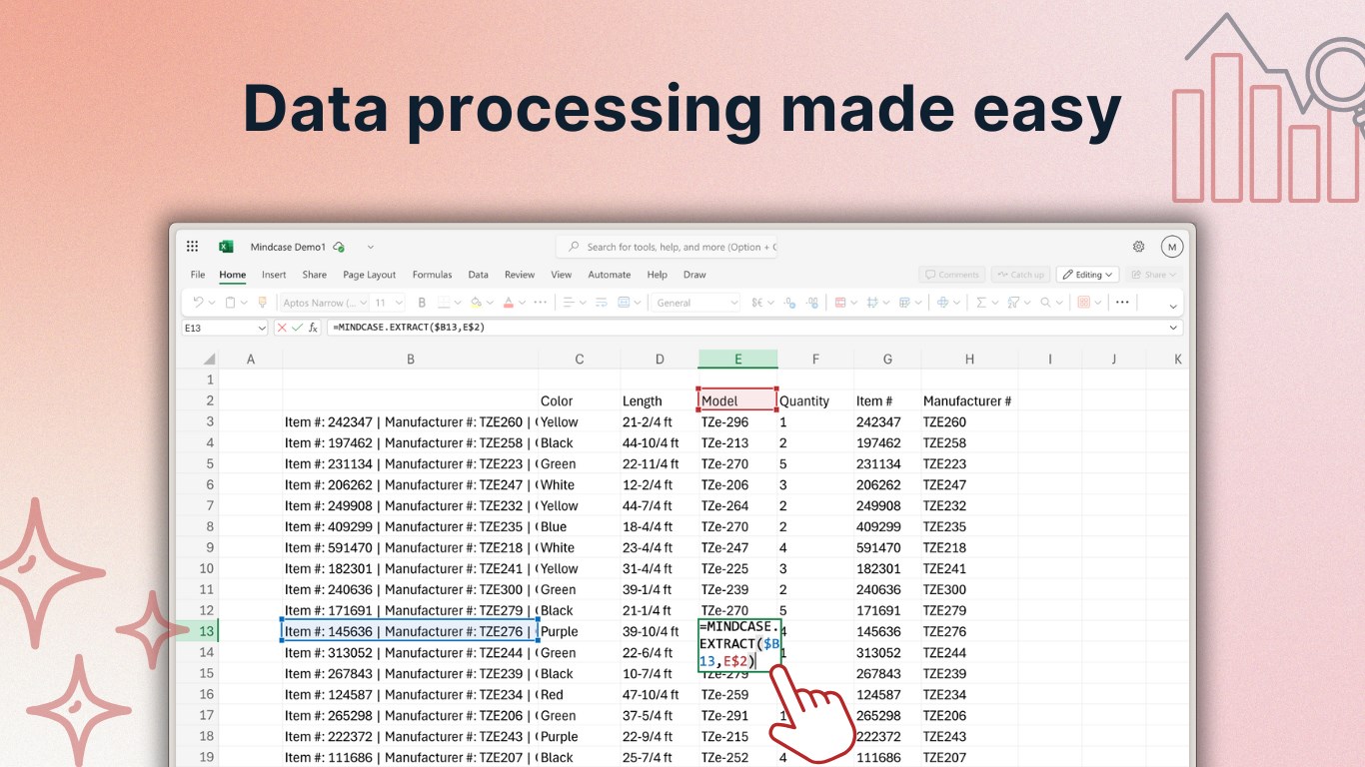Open the Conditional Formatting icon
Image resolution: width=1365 pixels, height=767 pixels.
(839, 303)
